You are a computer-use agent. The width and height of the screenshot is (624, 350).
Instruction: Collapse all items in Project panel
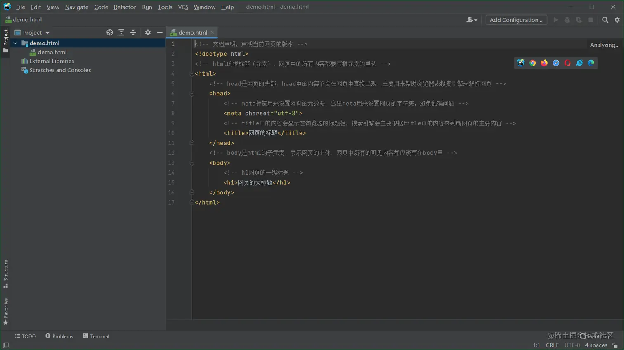pyautogui.click(x=133, y=32)
